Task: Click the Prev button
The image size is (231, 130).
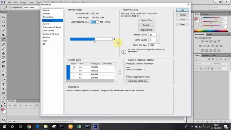Action: pos(183,20)
